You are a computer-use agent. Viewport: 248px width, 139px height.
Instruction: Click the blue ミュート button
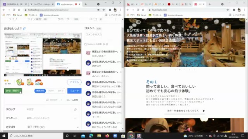74,91
